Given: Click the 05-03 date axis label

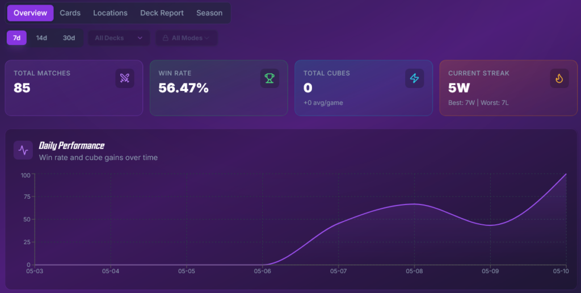Looking at the screenshot, I should coord(35,271).
